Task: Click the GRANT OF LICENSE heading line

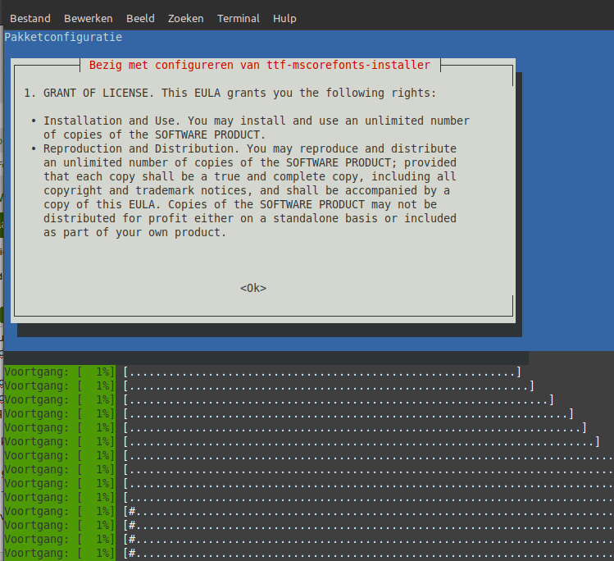Action: coord(230,93)
